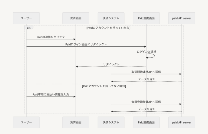208x134 pixels.
Task: Click the bottom Paid連携画面 participant box
Action: pos(146,122)
